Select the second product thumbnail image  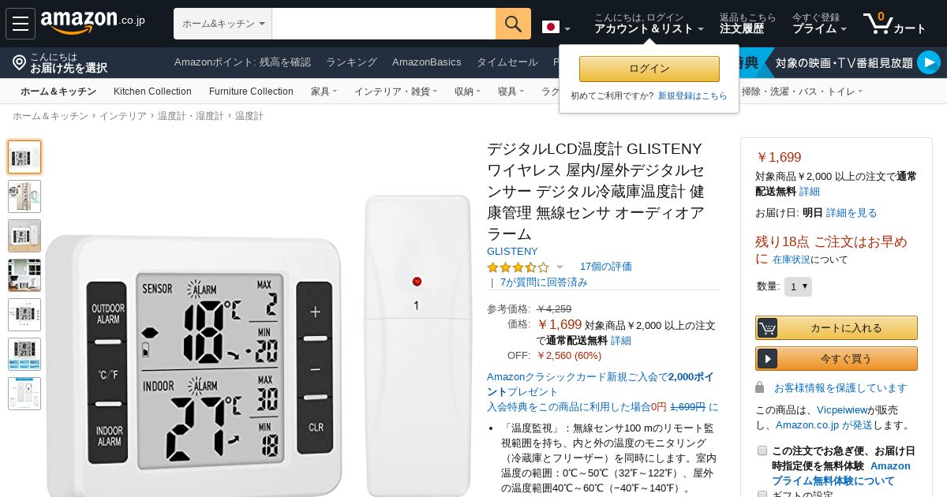24,196
